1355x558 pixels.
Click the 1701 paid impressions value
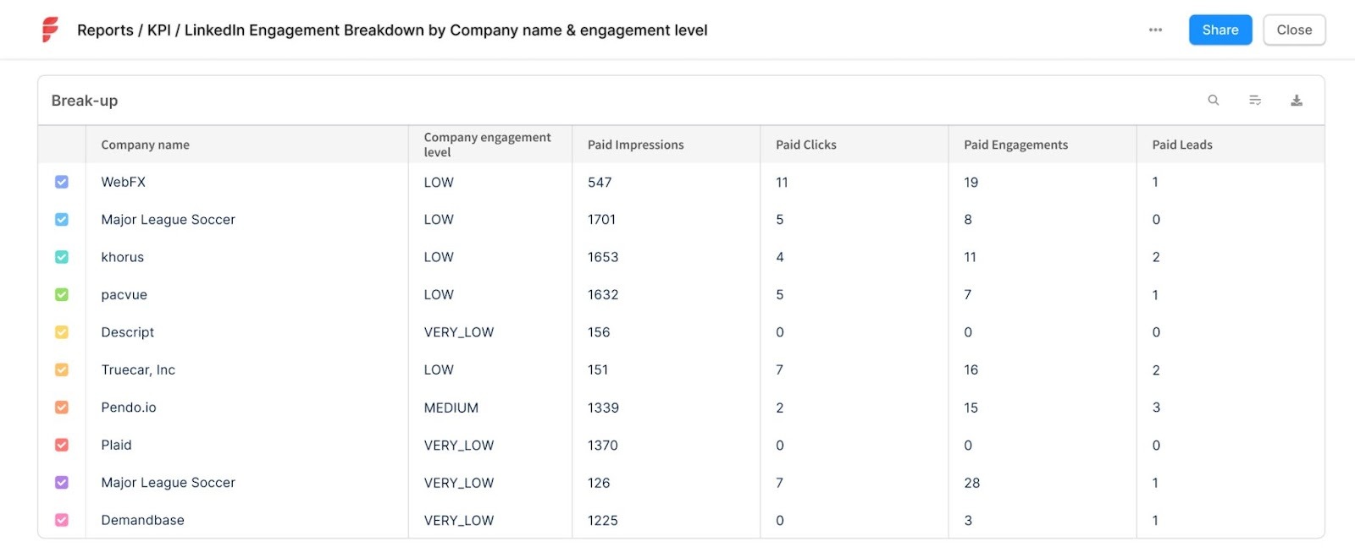click(601, 219)
